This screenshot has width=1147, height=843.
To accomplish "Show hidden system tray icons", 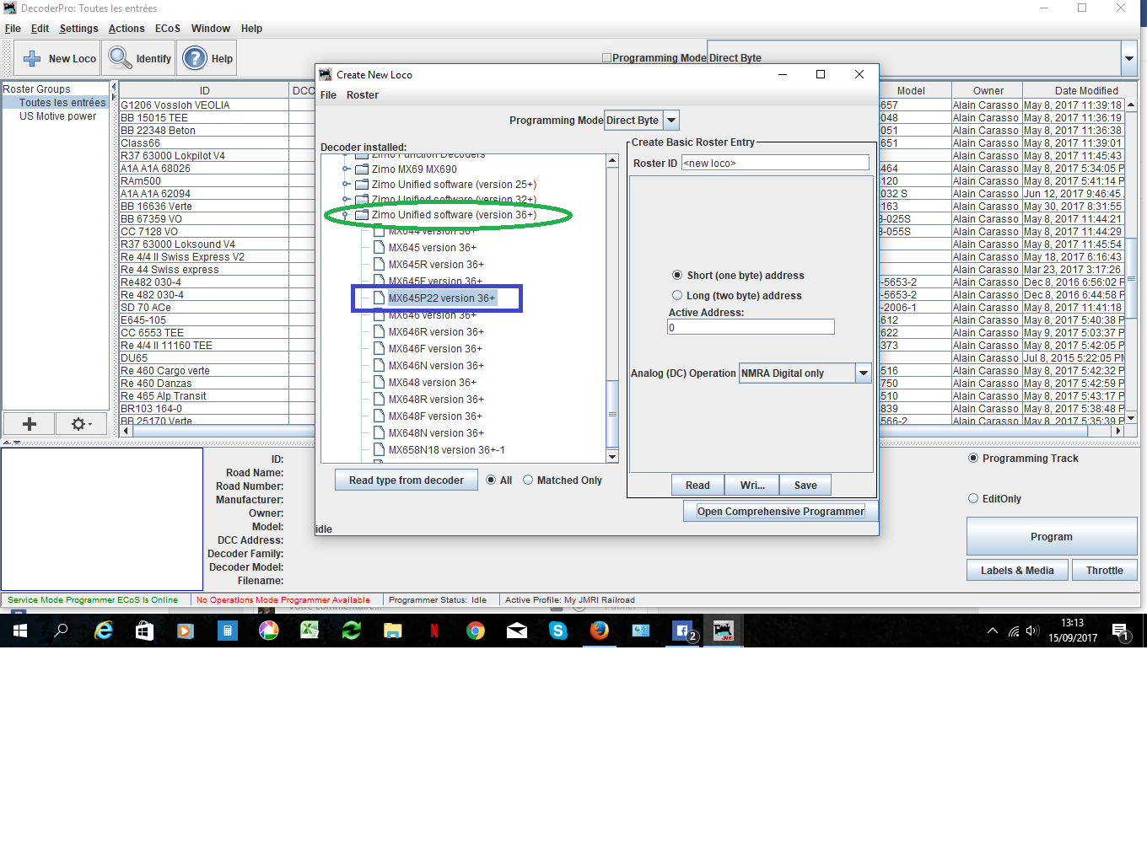I will coord(993,631).
